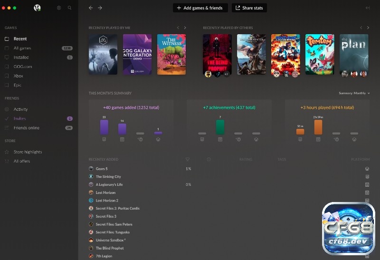
Task: Previous page in Recently Played By Others
Action: point(361,28)
